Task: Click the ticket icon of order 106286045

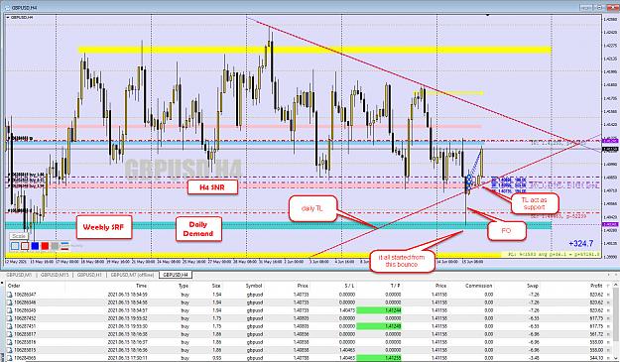Action: point(10,310)
